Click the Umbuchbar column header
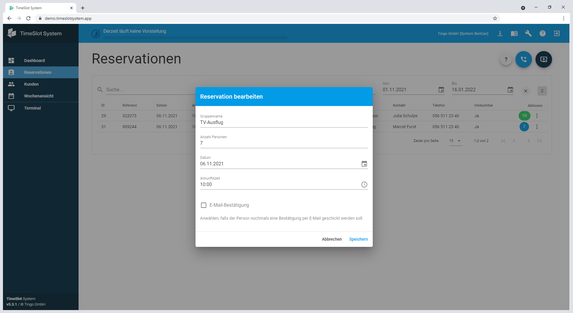The image size is (573, 313). point(484,105)
